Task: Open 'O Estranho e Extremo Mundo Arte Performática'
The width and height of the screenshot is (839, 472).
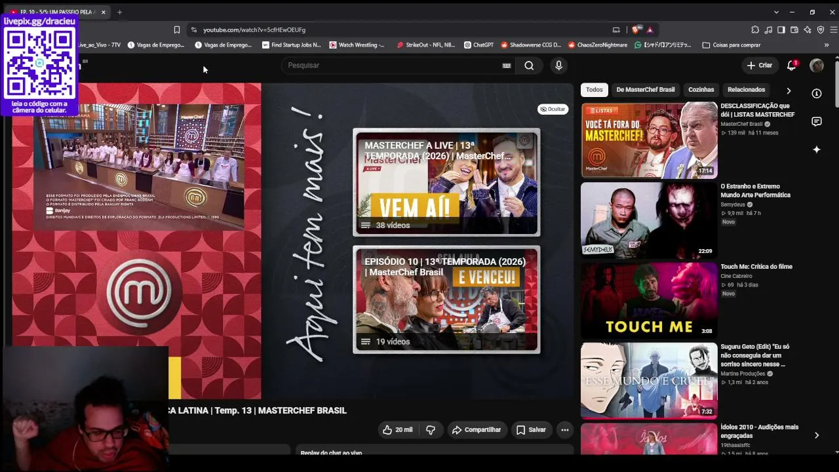Action: 755,191
